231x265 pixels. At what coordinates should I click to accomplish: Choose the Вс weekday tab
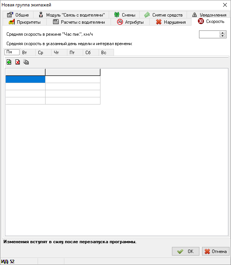pyautogui.click(x=104, y=53)
